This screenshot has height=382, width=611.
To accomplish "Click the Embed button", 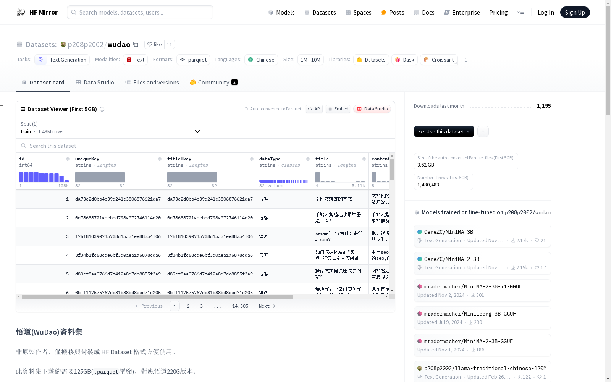I will (x=338, y=109).
